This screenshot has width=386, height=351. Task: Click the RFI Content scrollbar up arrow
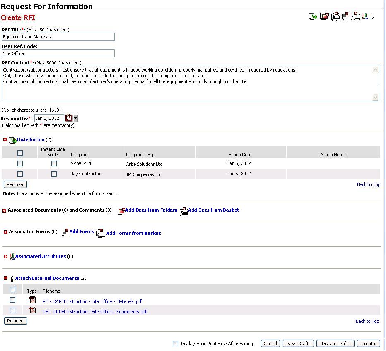[x=375, y=70]
